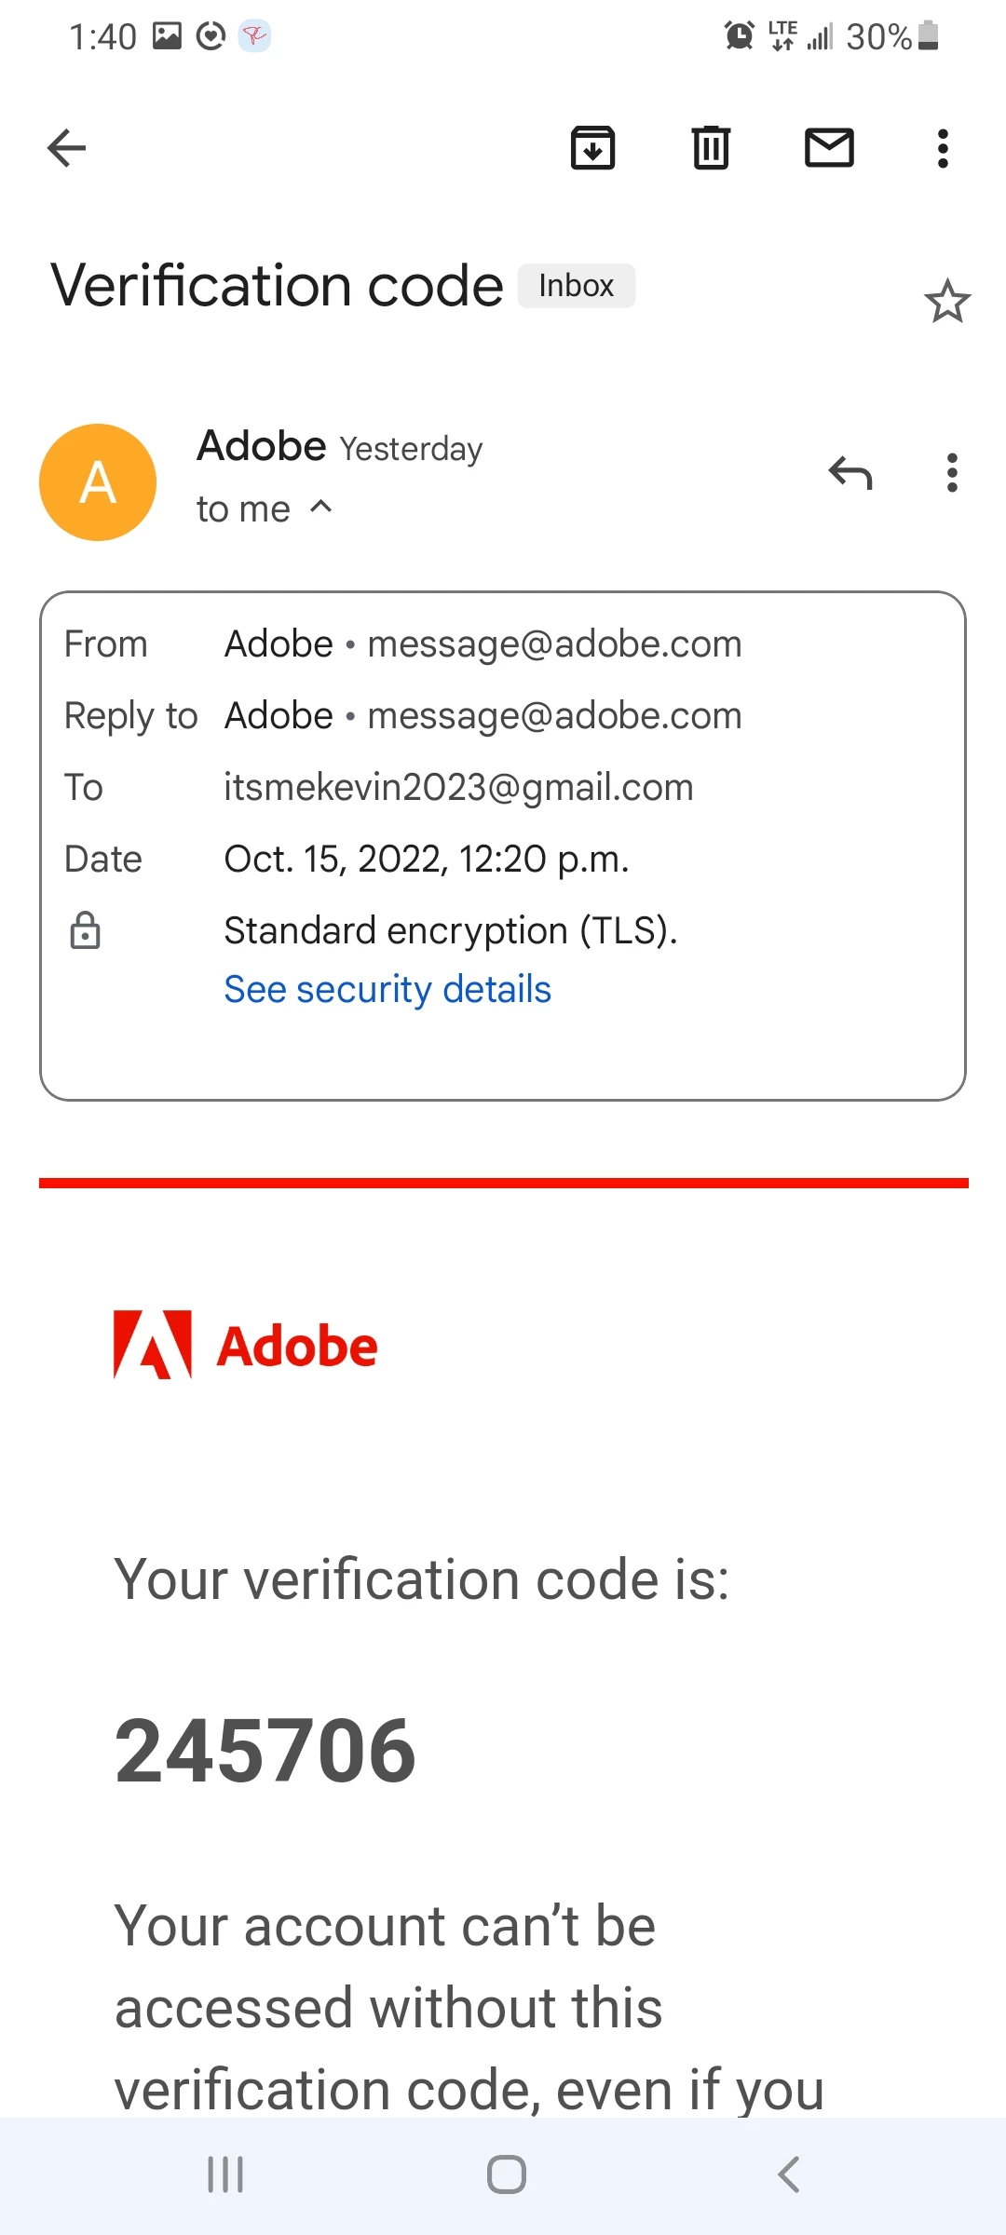Tap the From address message@adobe.com
The height and width of the screenshot is (2235, 1006).
pos(554,644)
